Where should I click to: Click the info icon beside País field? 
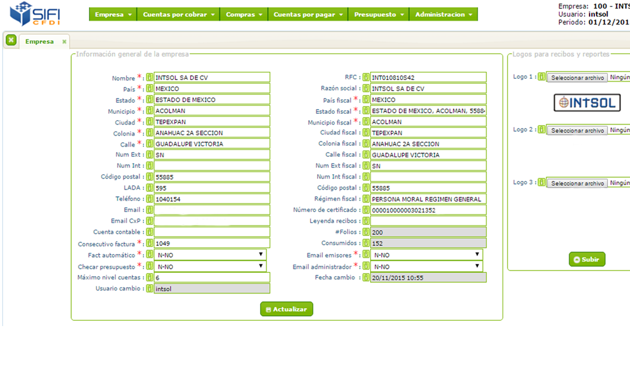click(149, 89)
